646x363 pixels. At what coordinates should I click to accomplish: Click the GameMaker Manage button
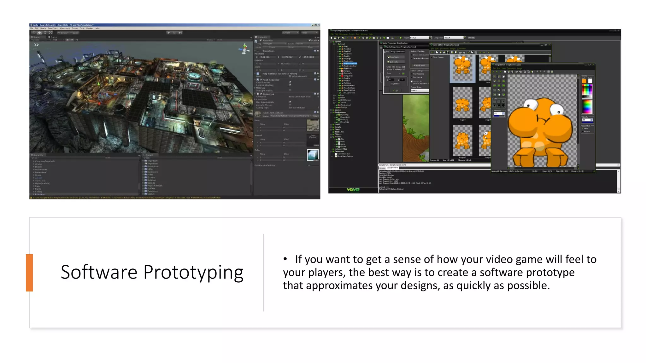click(x=471, y=38)
